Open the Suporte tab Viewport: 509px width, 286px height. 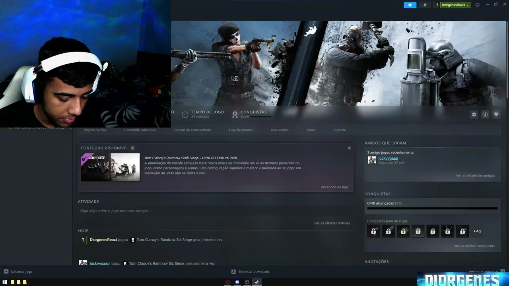coord(340,130)
